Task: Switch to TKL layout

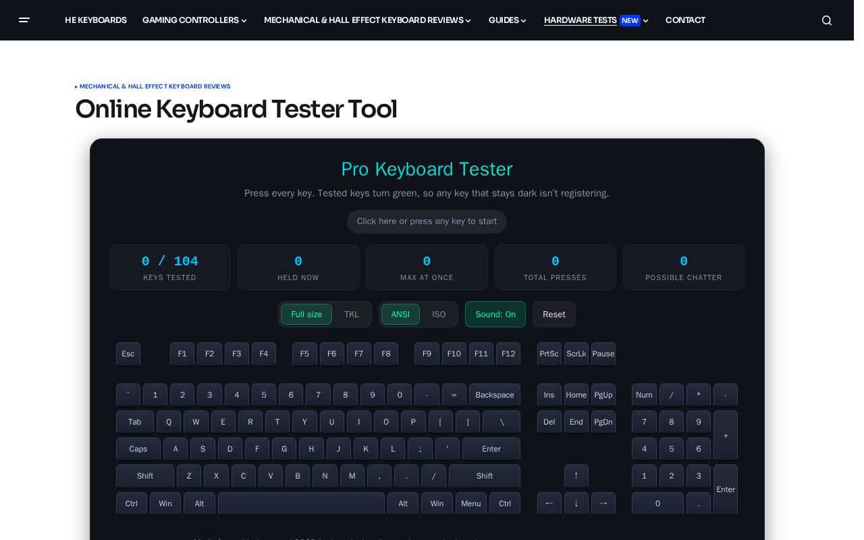Action: click(x=352, y=315)
